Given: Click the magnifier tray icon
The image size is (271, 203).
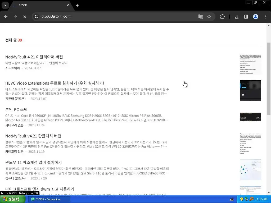Looking at the screenshot, I should coord(251,199).
